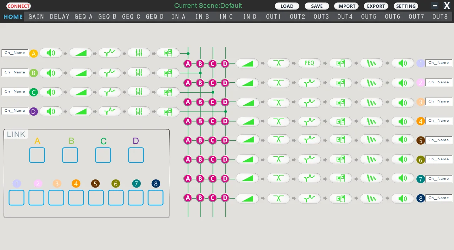Open input B gain ramp icon
This screenshot has width=454, height=250.
coord(81,73)
